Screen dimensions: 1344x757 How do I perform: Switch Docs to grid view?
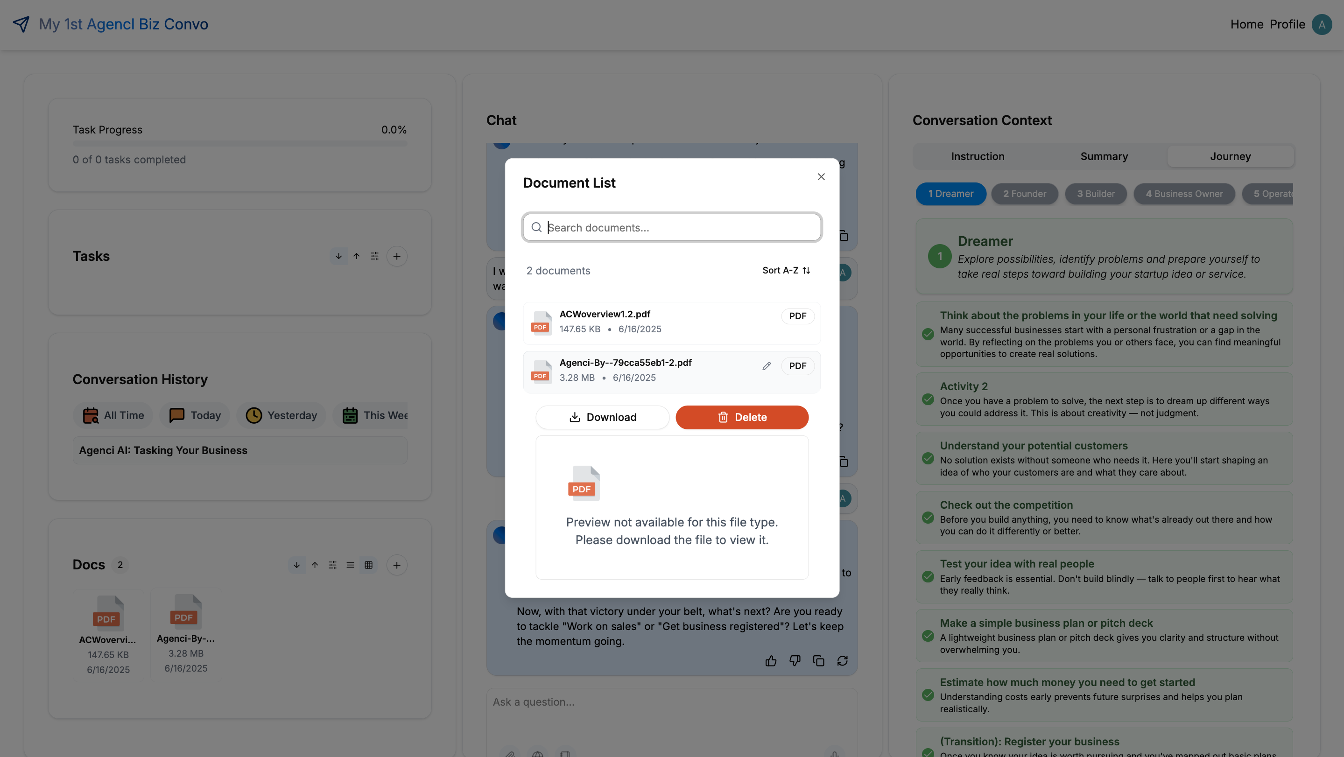(x=368, y=565)
